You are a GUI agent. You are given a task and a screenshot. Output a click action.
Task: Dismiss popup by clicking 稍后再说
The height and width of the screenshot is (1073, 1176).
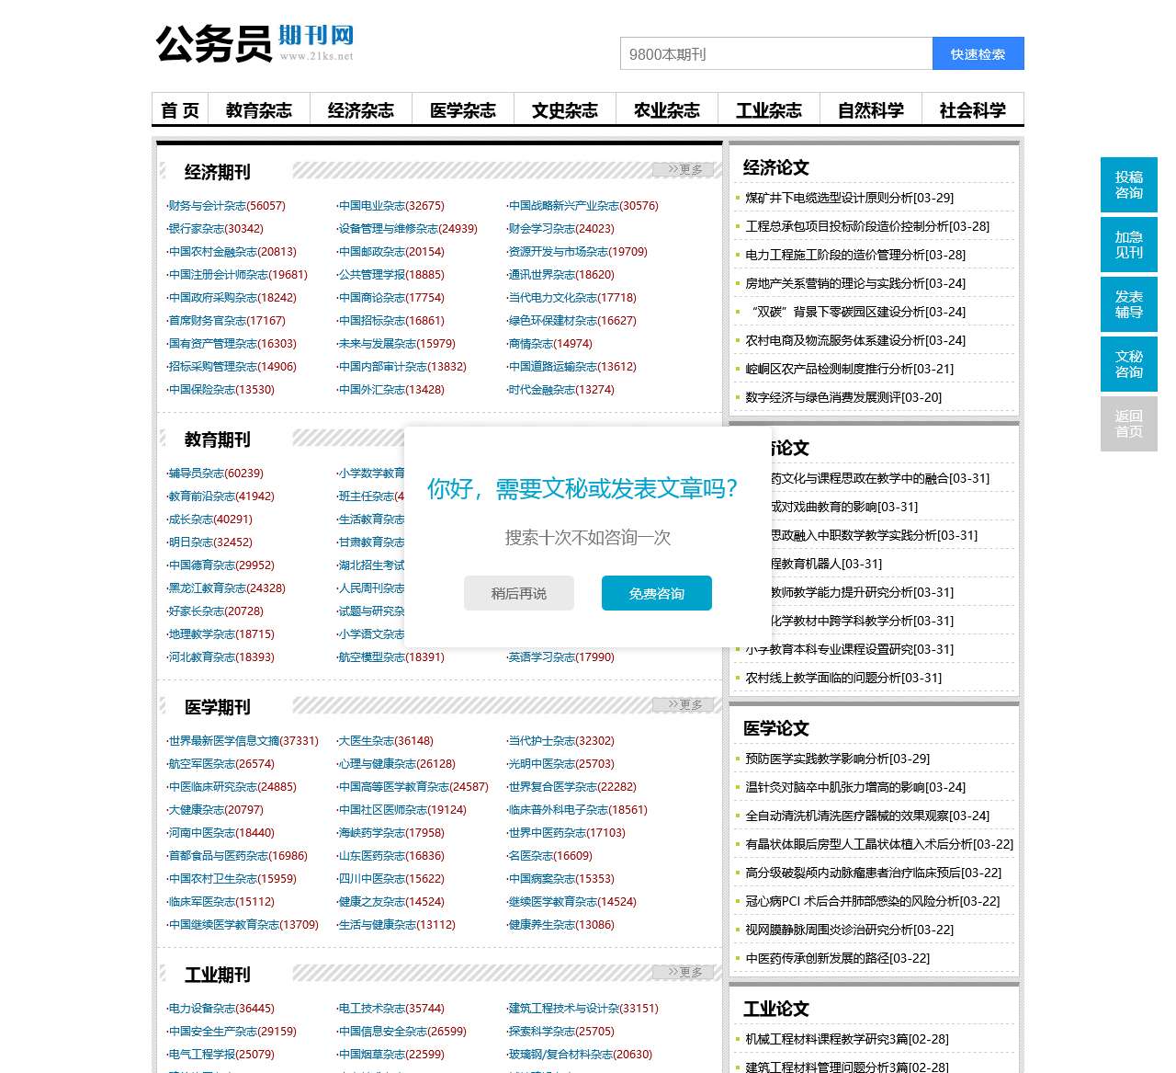coord(518,593)
